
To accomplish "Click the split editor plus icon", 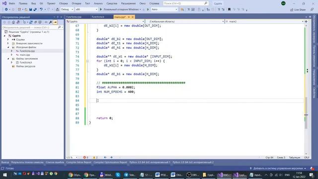I will pos(306,21).
